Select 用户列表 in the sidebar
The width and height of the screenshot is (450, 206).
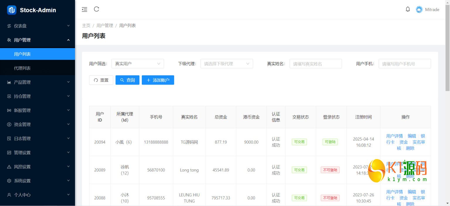click(x=23, y=54)
